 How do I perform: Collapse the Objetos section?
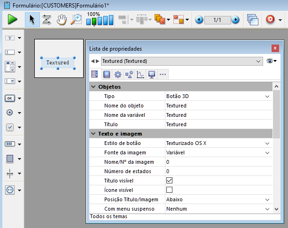(x=93, y=87)
